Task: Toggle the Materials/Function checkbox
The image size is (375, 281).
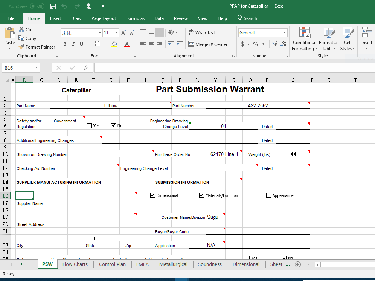Action: [x=201, y=195]
